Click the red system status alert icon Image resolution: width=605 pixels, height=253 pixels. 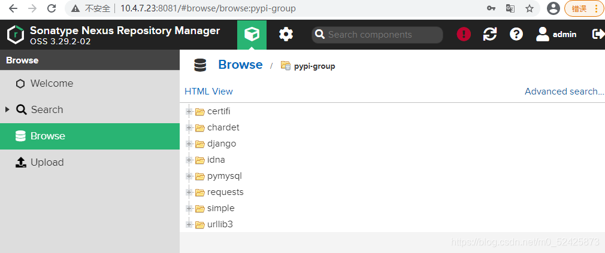tap(464, 35)
